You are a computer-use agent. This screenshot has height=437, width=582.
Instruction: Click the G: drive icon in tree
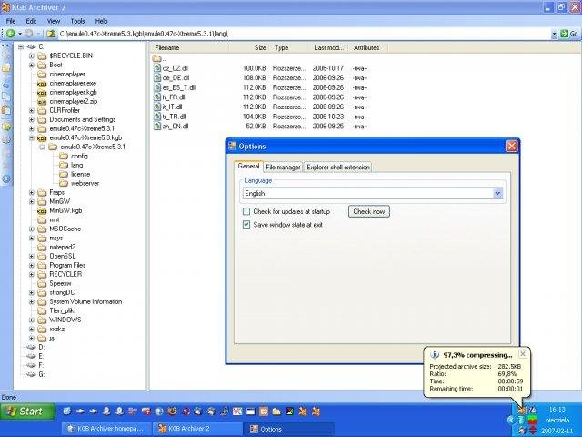click(x=31, y=374)
